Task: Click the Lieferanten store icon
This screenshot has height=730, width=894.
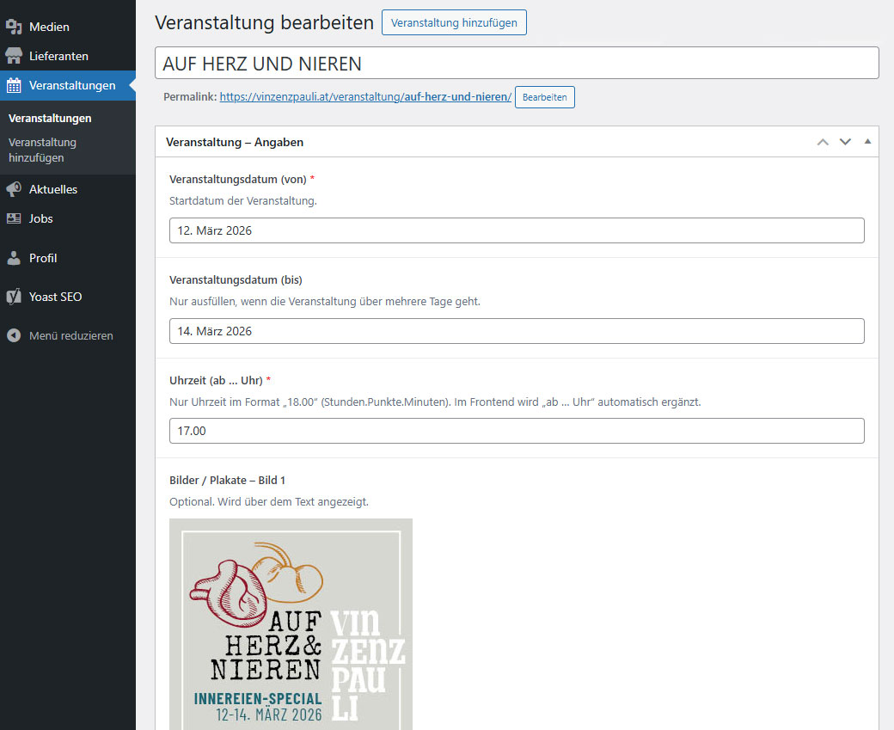Action: pyautogui.click(x=14, y=56)
